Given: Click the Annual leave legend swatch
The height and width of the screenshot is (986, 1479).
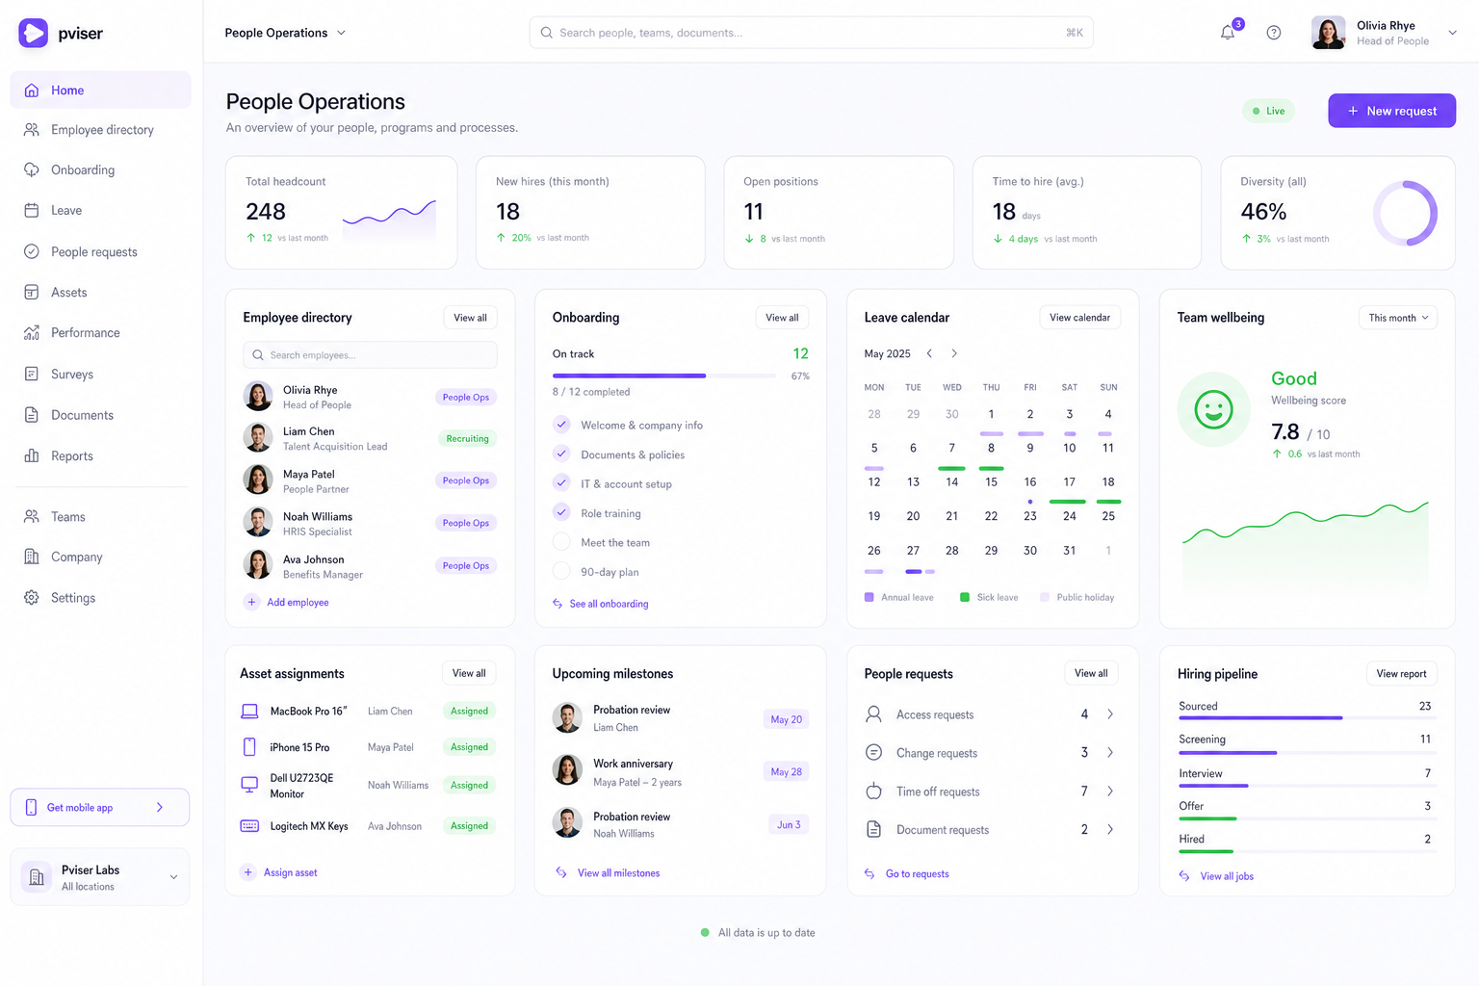Looking at the screenshot, I should coord(869,597).
